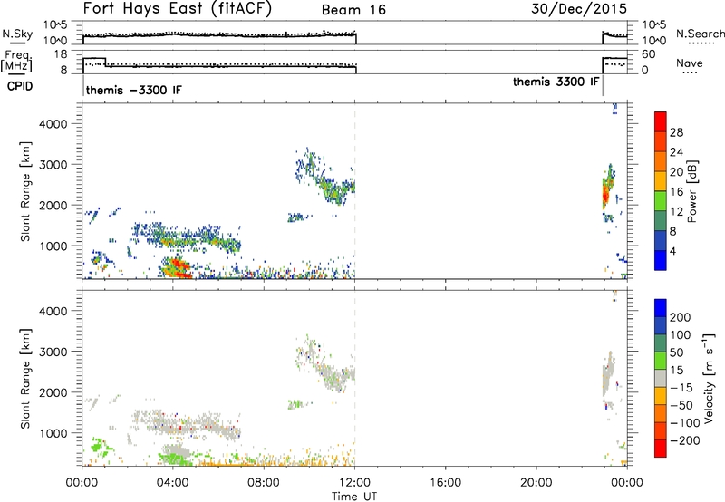Select the 'themis 3300 IF' CPID text

tap(556, 82)
